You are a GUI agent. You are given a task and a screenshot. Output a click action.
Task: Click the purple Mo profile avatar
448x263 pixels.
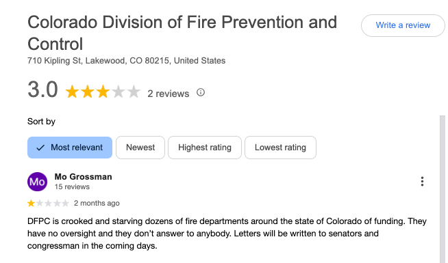tap(37, 182)
